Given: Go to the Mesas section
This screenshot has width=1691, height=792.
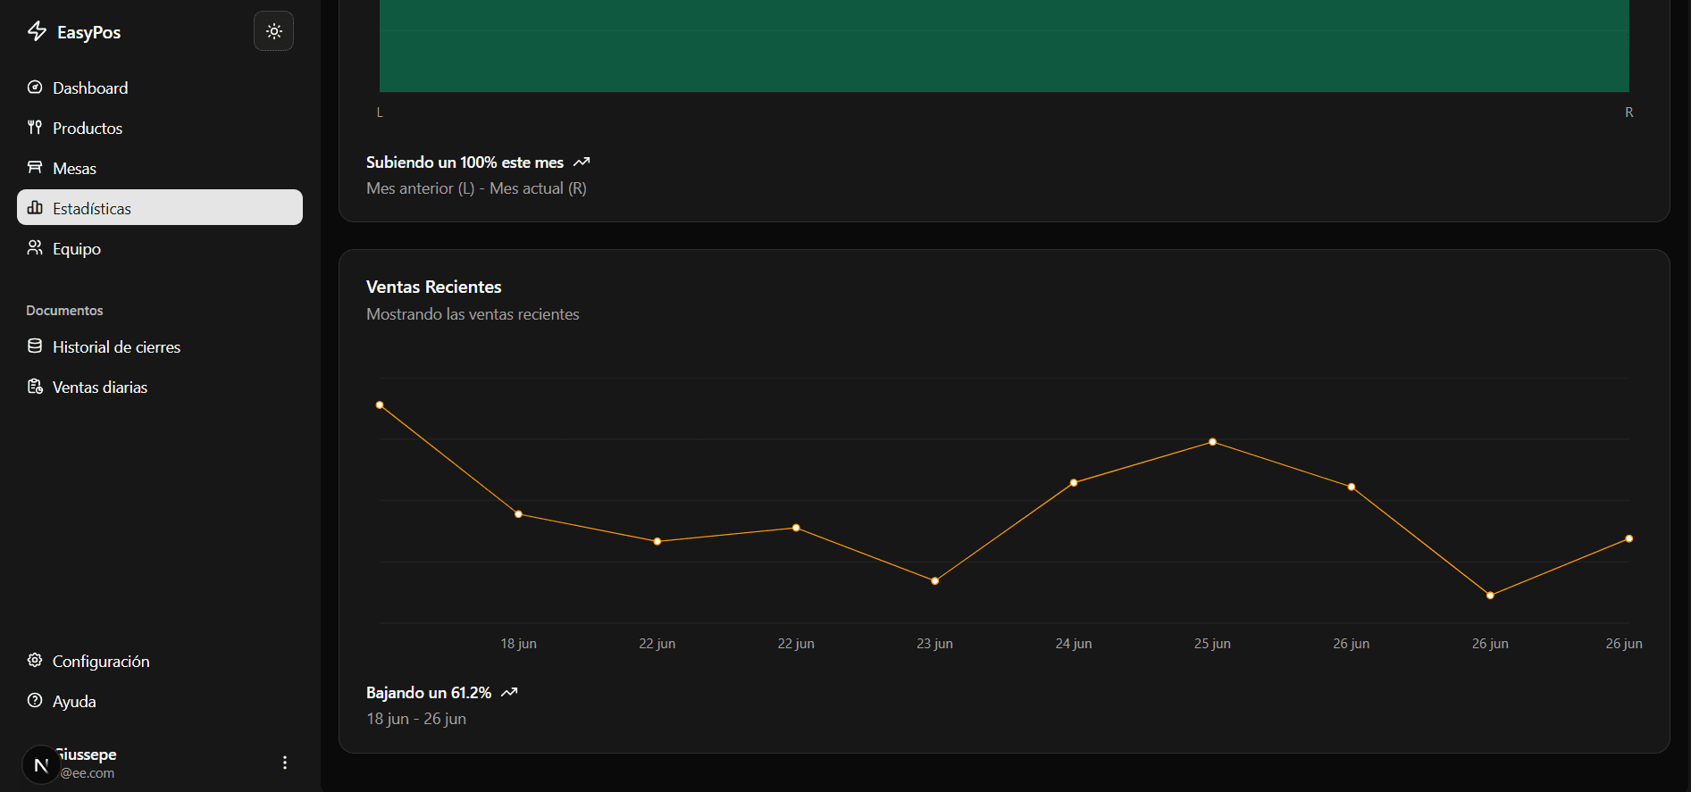Looking at the screenshot, I should pos(74,169).
